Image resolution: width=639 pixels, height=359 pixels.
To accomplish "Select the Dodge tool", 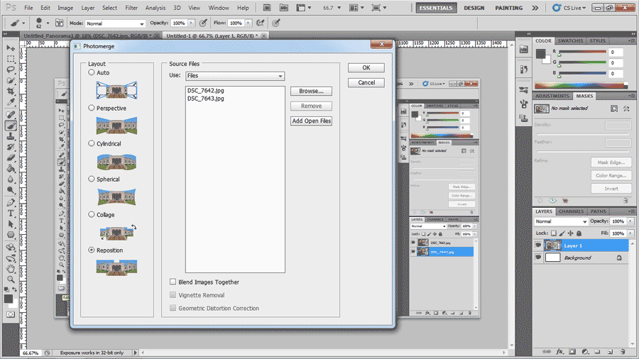I will point(11,190).
